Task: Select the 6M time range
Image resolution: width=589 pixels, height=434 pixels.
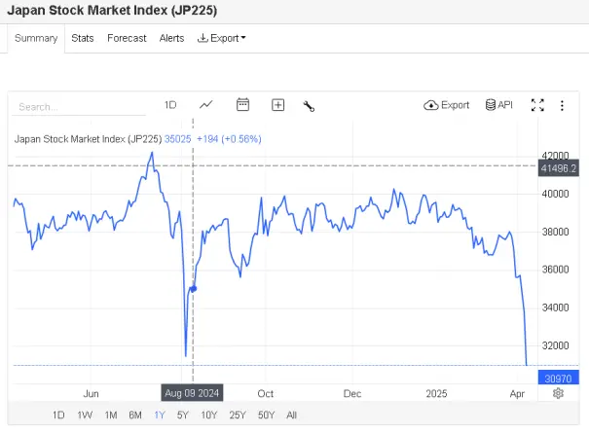Action: [x=135, y=415]
